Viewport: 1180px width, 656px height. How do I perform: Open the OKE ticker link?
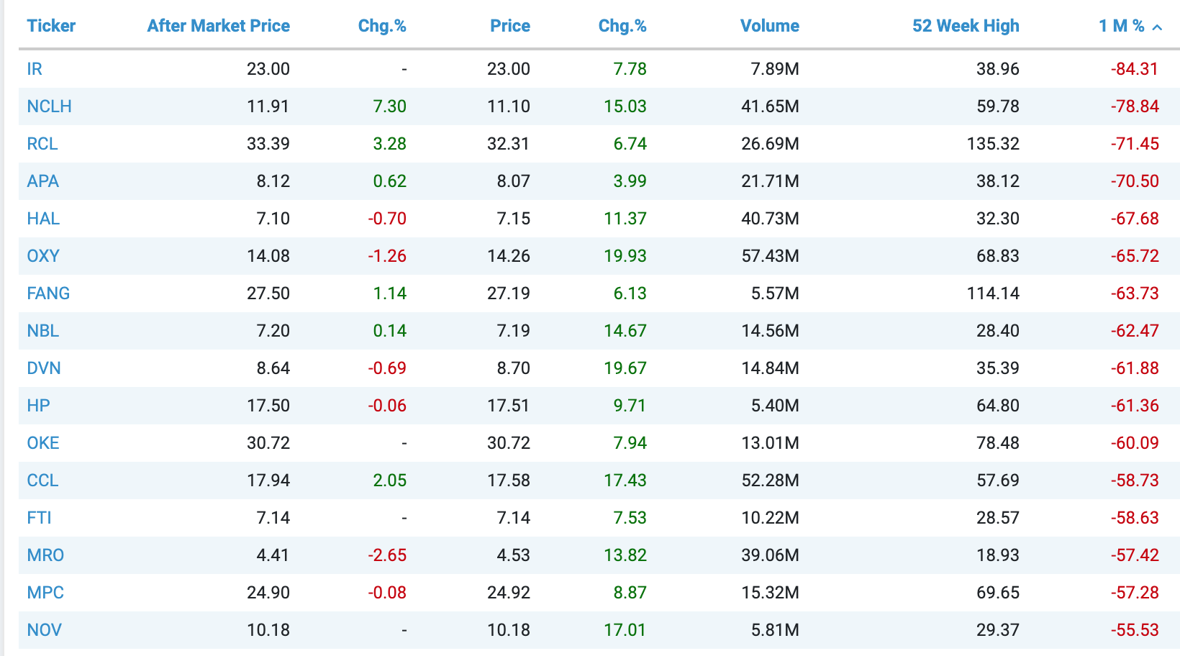43,443
